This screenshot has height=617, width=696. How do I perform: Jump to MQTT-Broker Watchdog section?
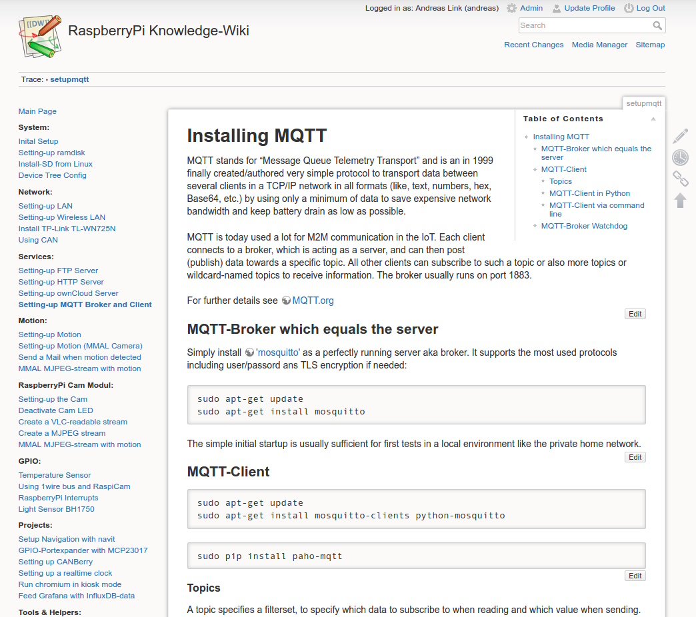584,227
